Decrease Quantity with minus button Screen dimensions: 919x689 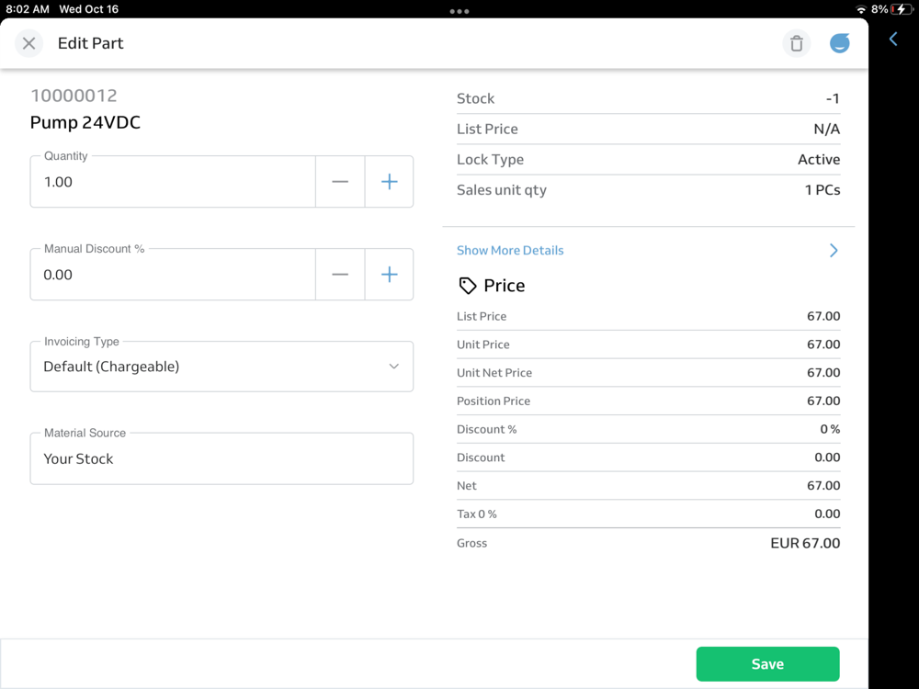340,182
